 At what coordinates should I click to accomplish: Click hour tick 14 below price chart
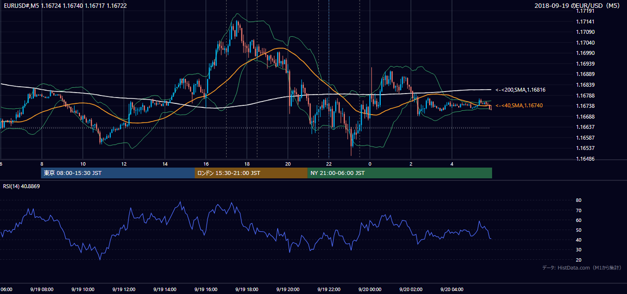pyautogui.click(x=165, y=164)
